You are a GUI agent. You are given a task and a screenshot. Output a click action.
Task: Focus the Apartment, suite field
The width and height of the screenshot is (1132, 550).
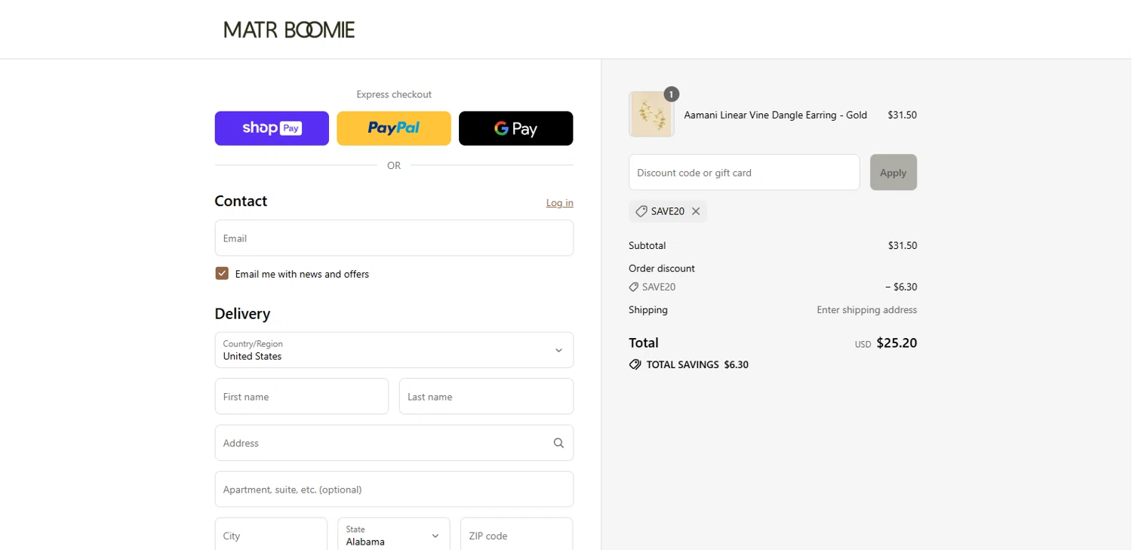point(394,489)
